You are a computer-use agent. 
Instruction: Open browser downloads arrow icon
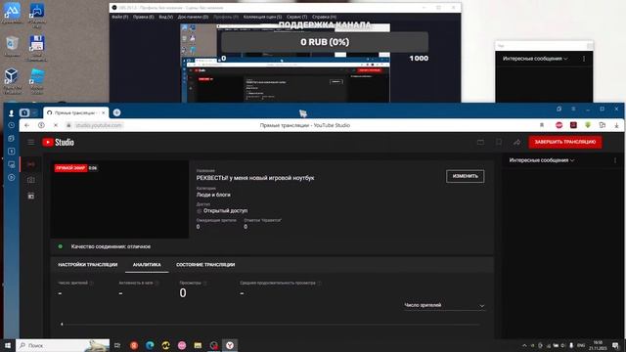616,125
